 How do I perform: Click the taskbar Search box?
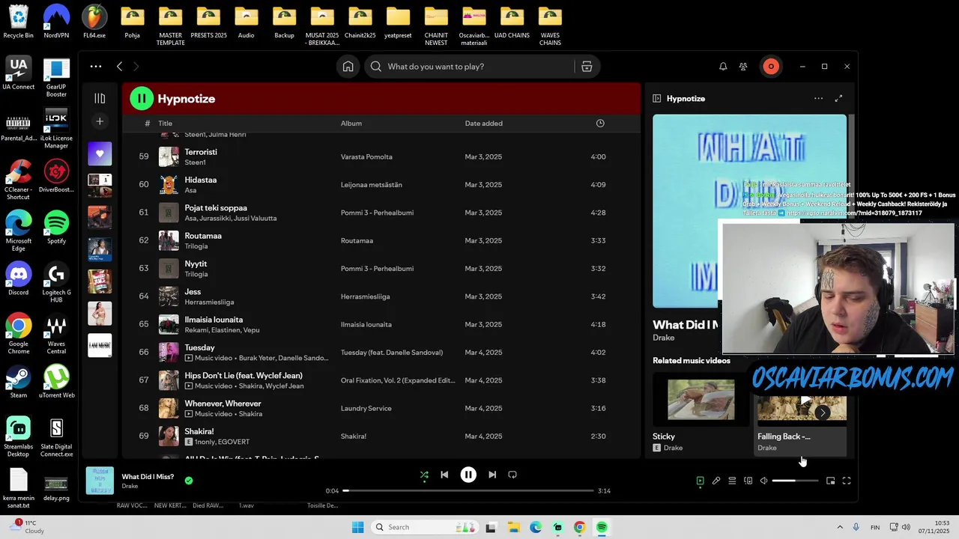click(x=423, y=527)
